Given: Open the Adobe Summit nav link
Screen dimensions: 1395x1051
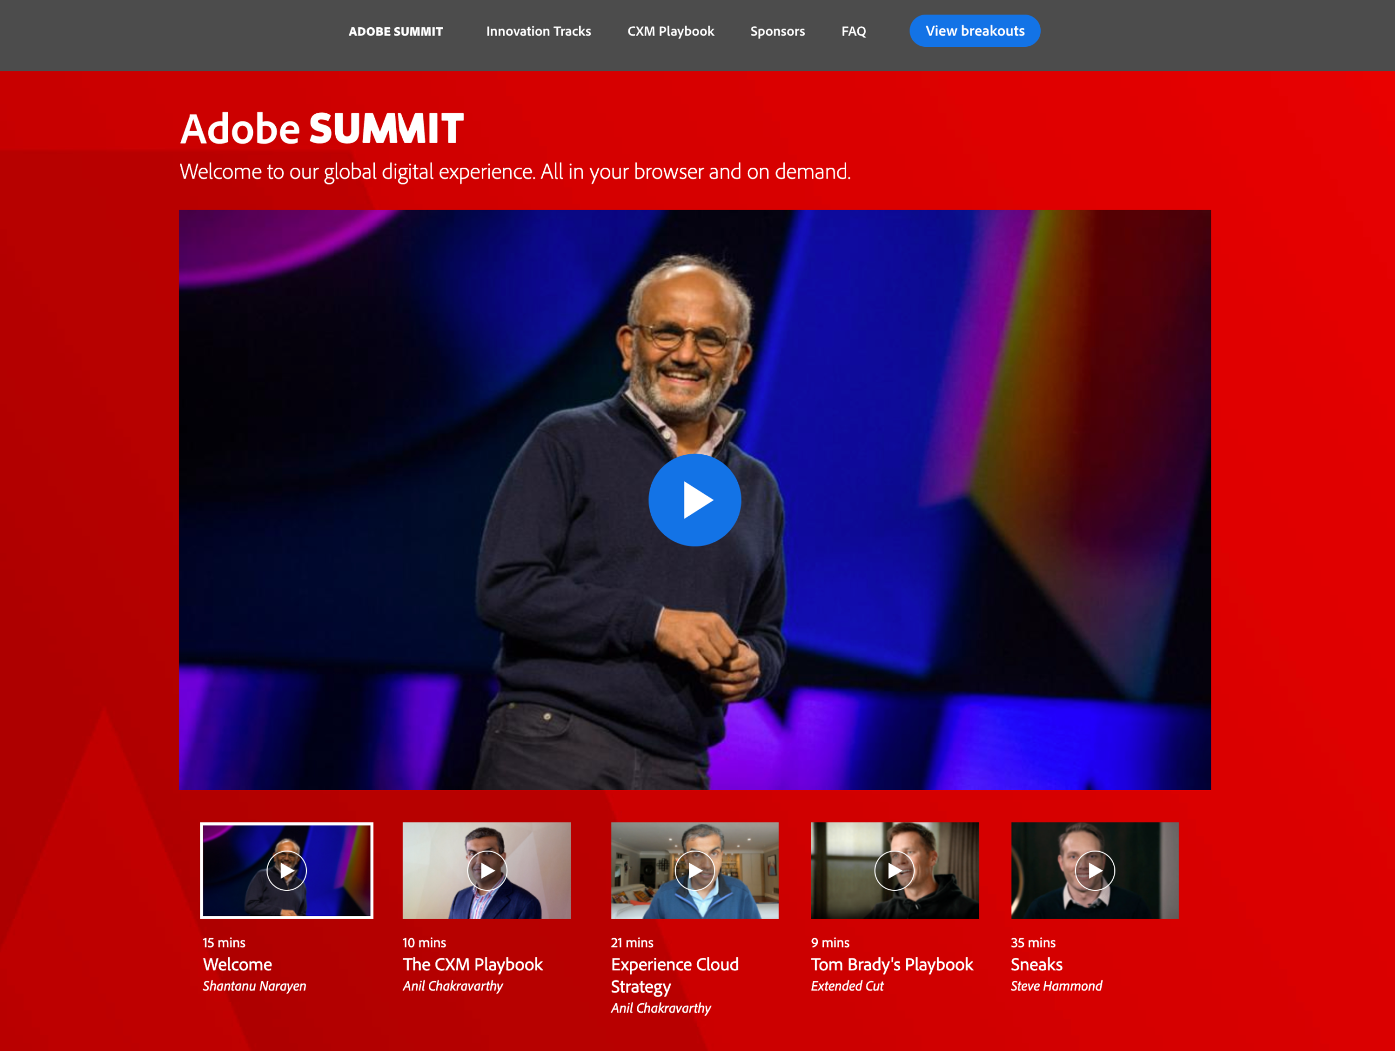Looking at the screenshot, I should (x=396, y=32).
